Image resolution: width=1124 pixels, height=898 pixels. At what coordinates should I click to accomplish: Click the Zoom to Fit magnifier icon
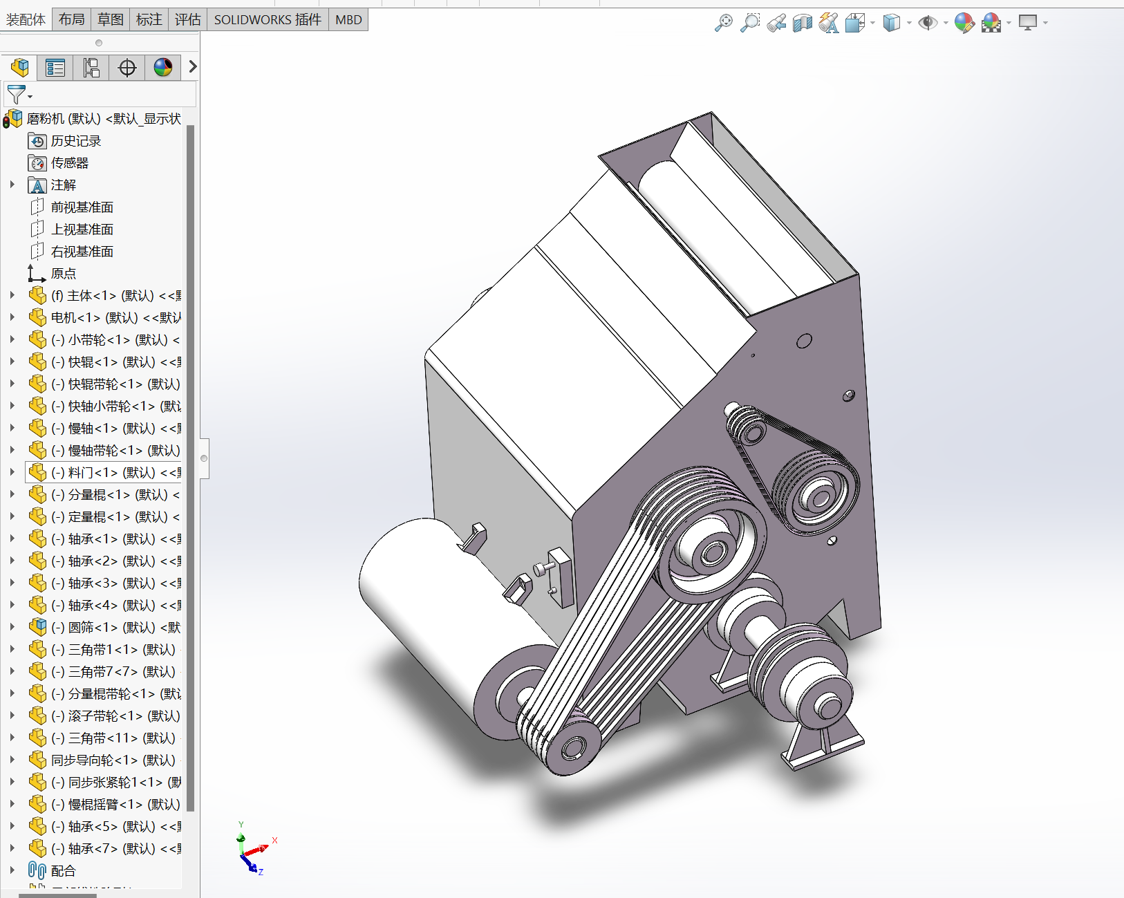(x=723, y=23)
